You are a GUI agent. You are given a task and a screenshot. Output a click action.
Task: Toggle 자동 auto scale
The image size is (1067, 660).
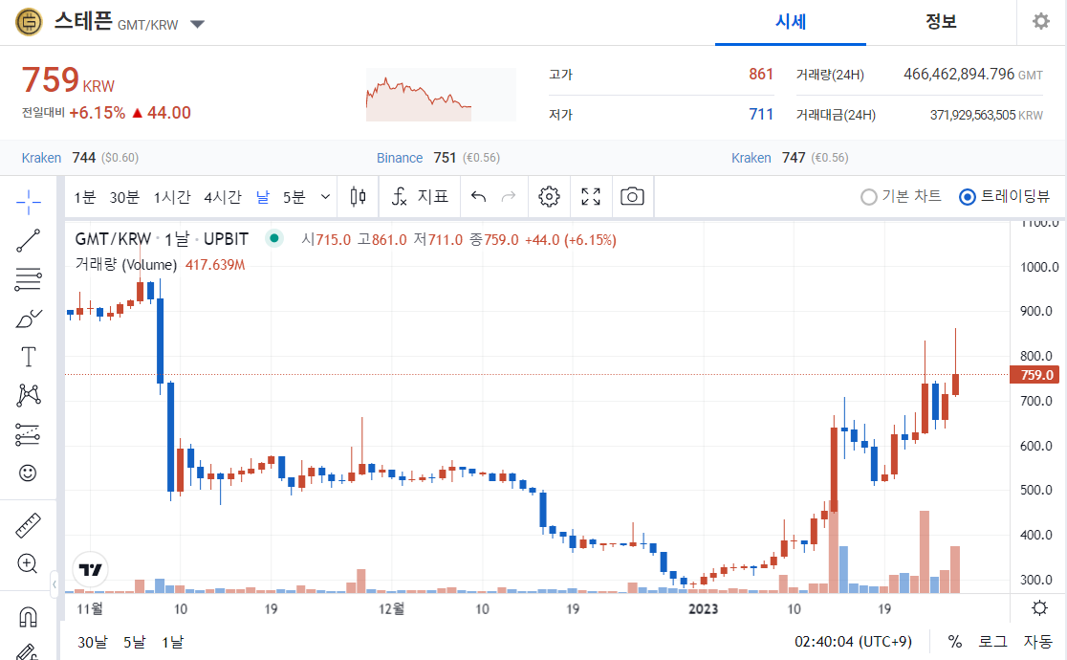click(x=1038, y=642)
